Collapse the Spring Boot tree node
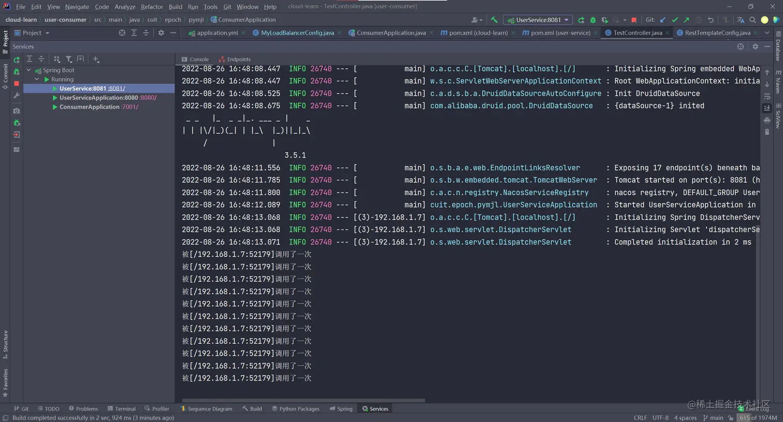Screen dimensions: 783x422 tap(29, 70)
